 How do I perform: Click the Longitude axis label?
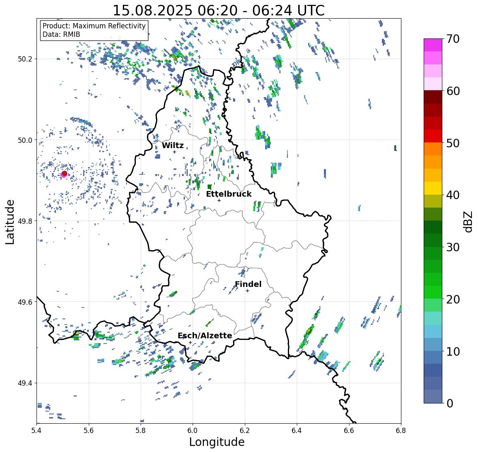(x=217, y=442)
